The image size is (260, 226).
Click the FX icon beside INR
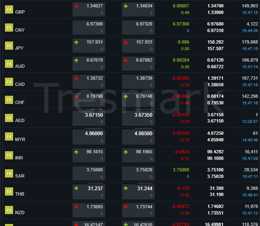coord(9,155)
